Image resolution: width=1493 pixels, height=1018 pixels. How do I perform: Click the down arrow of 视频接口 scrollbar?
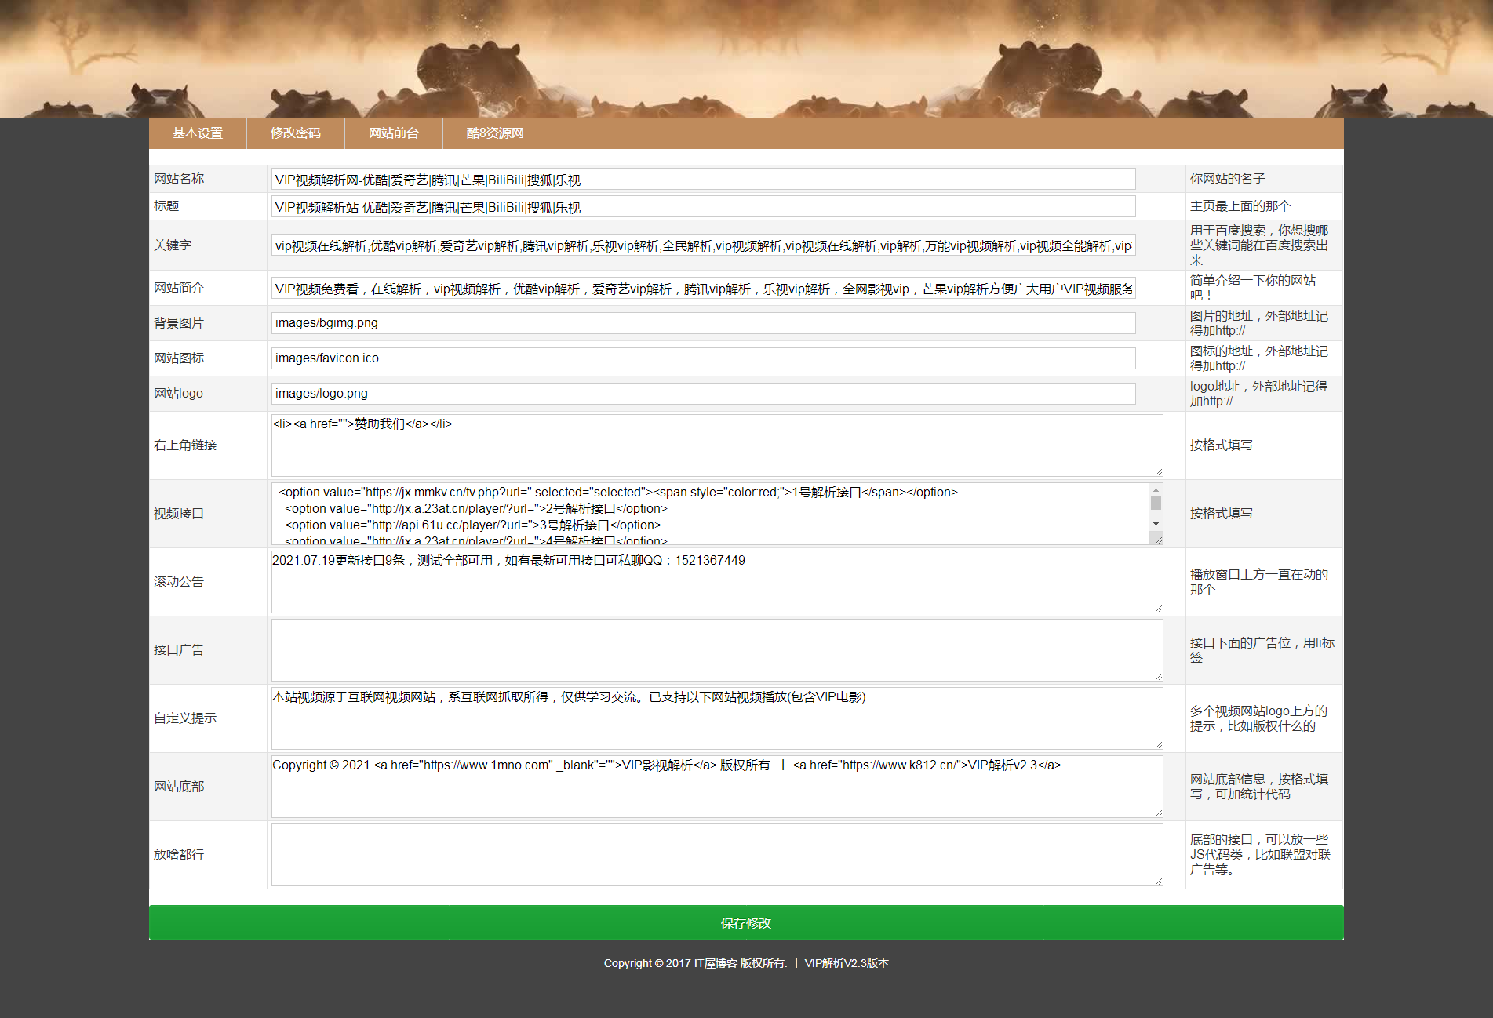(1156, 524)
